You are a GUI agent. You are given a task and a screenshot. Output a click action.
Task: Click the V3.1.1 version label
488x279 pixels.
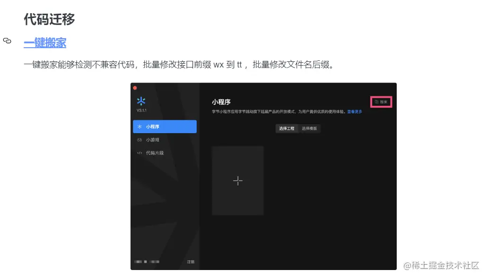coord(141,110)
